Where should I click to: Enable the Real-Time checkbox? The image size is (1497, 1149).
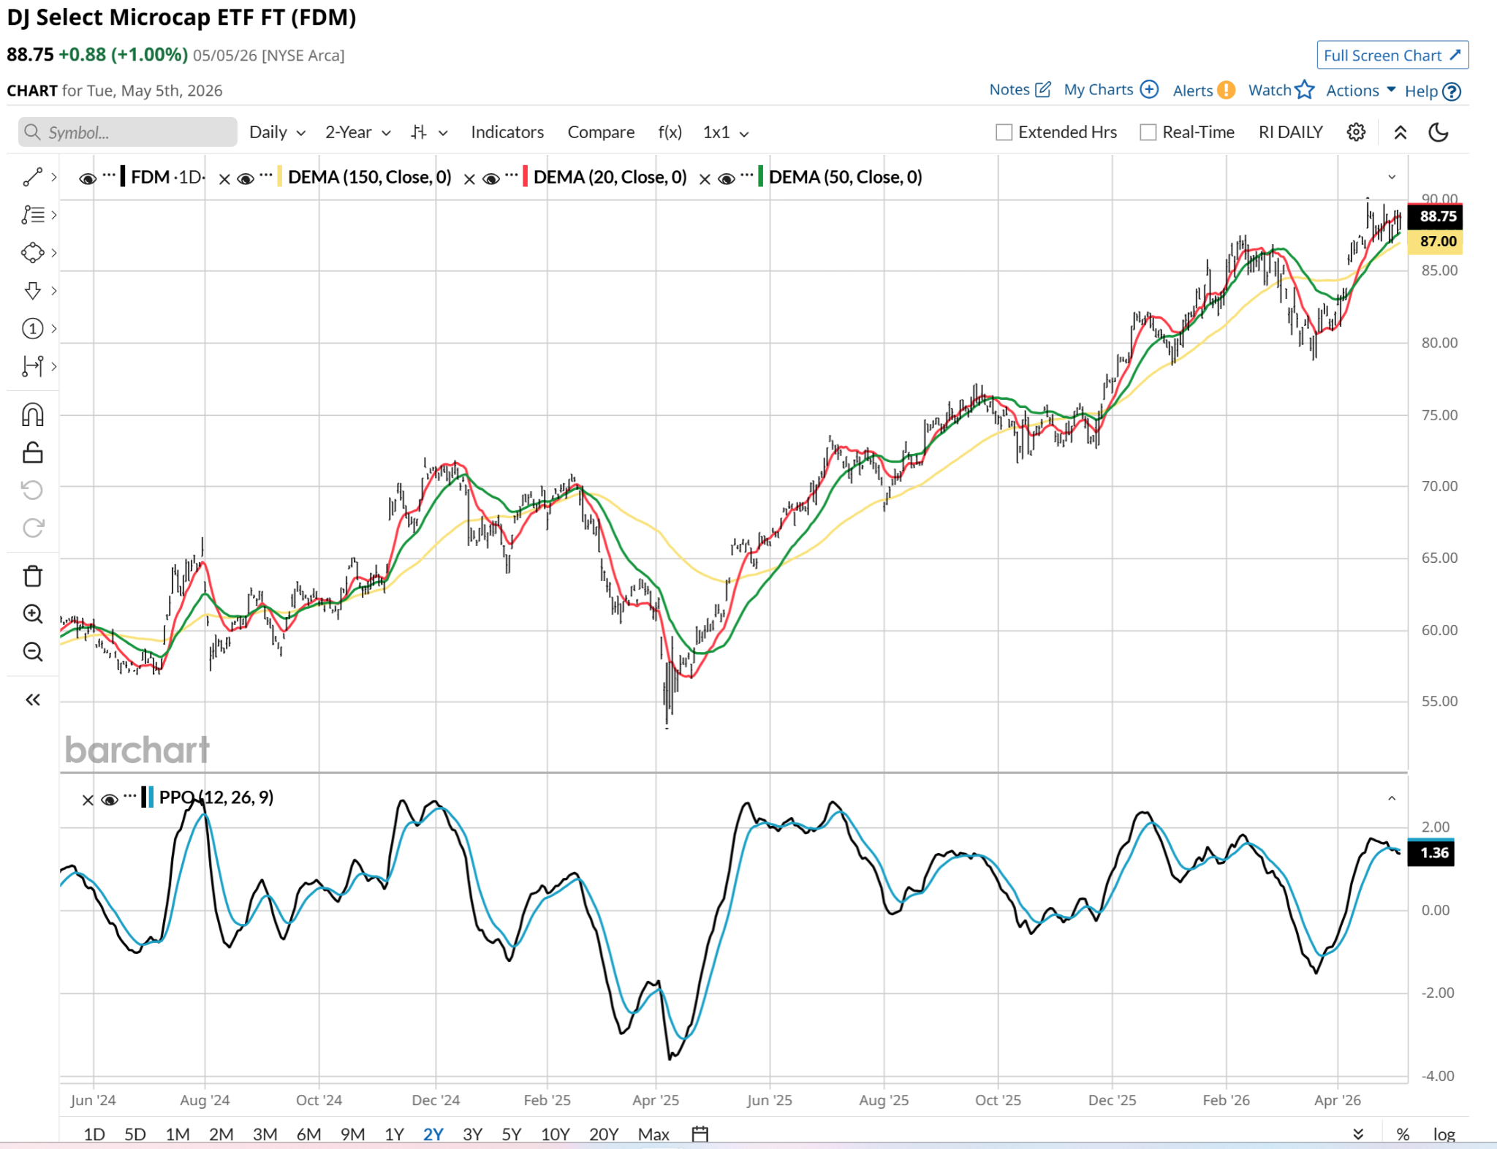tap(1148, 132)
